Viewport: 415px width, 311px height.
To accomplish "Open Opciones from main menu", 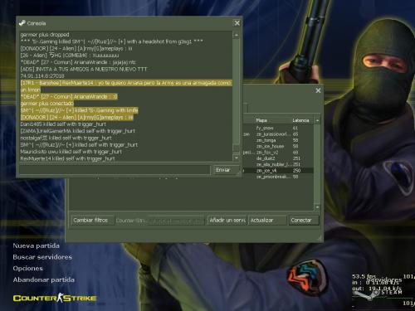I will pyautogui.click(x=28, y=269).
